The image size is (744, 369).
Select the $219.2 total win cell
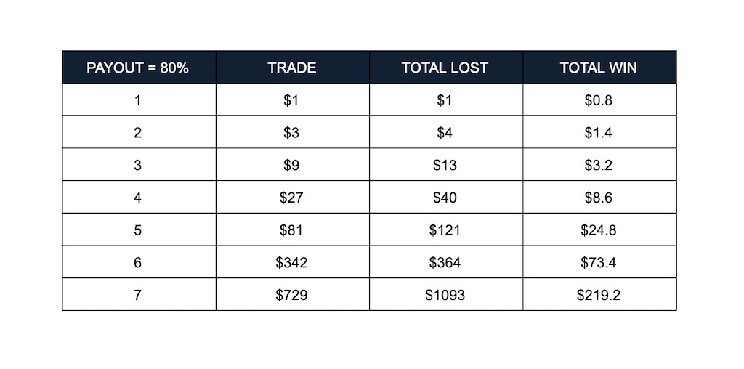[599, 295]
